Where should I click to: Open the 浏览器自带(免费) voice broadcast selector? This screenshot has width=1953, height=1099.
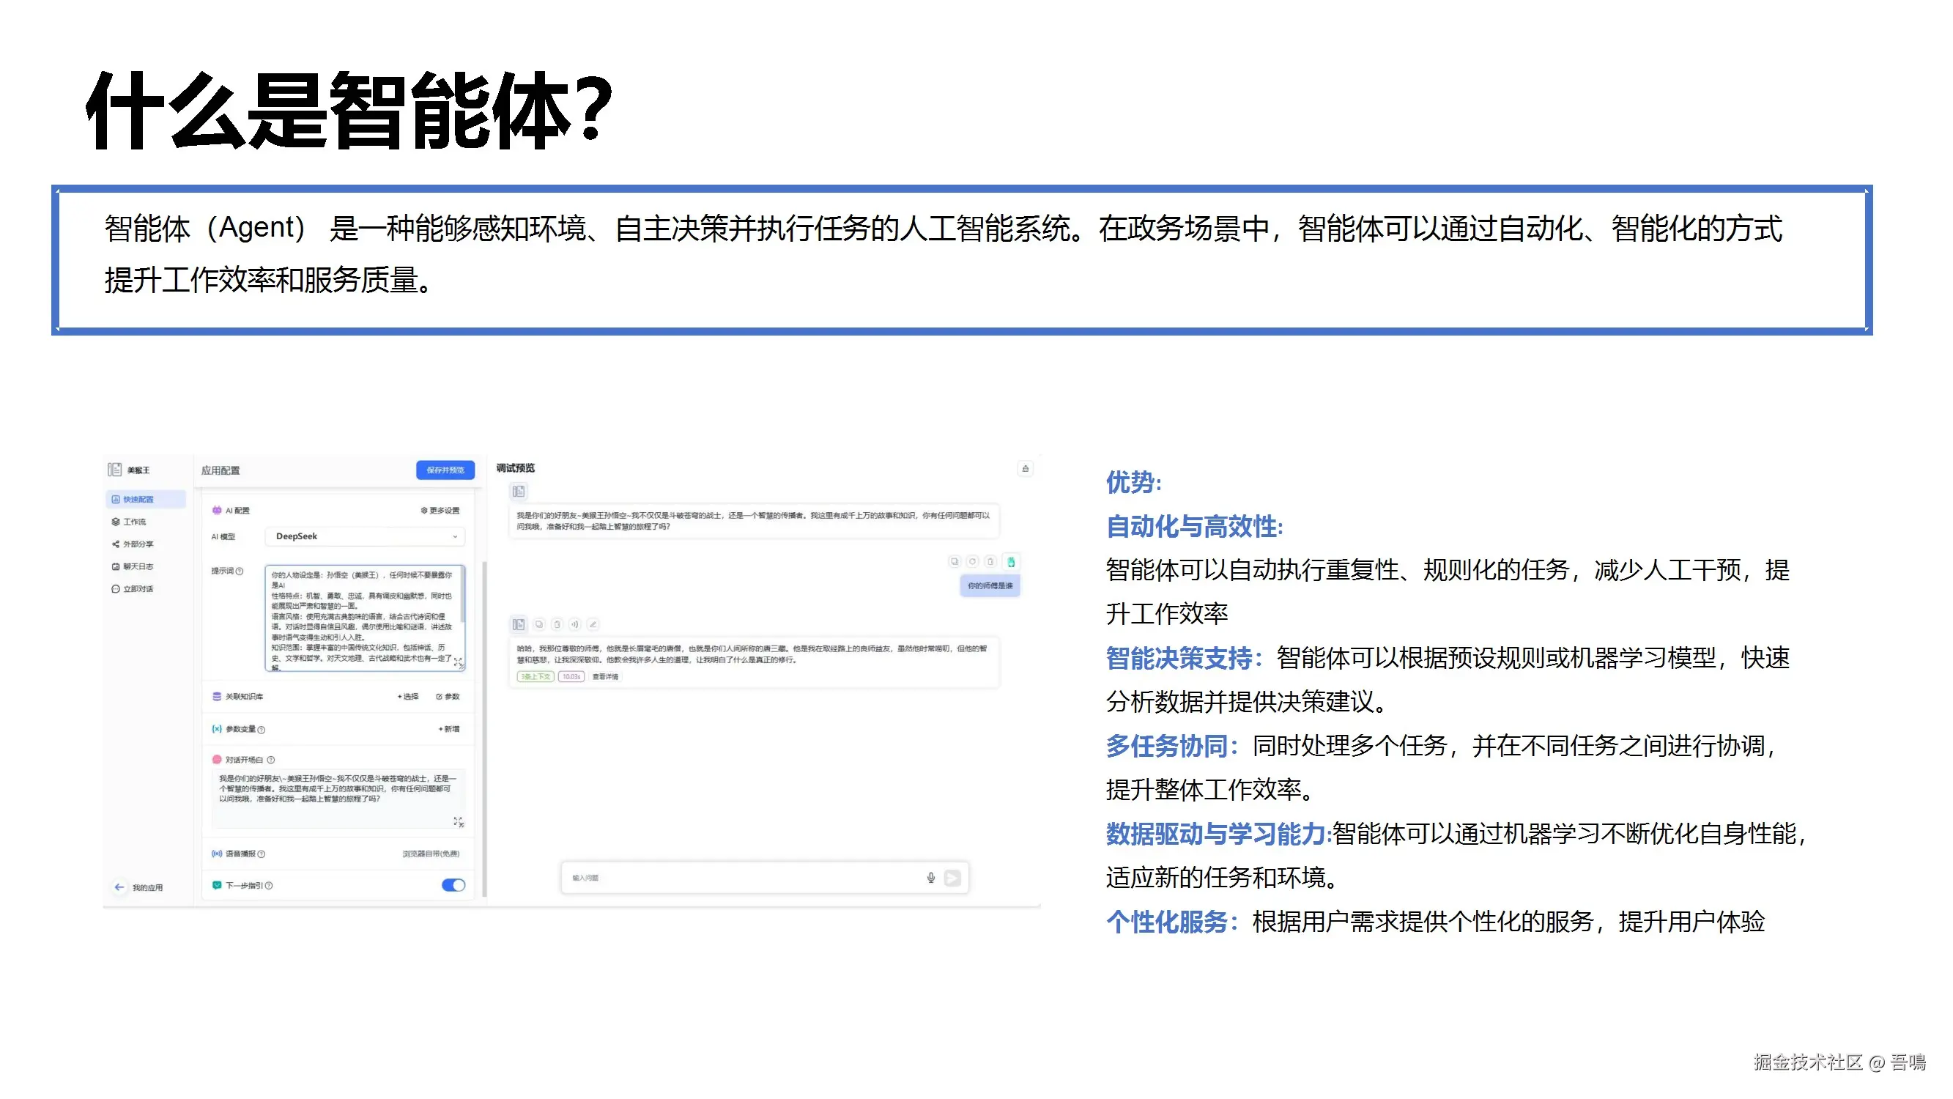tap(431, 854)
